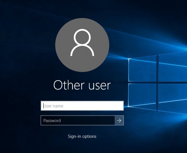Submit sign-in with the arrow button
This screenshot has height=153, width=187.
[119, 120]
